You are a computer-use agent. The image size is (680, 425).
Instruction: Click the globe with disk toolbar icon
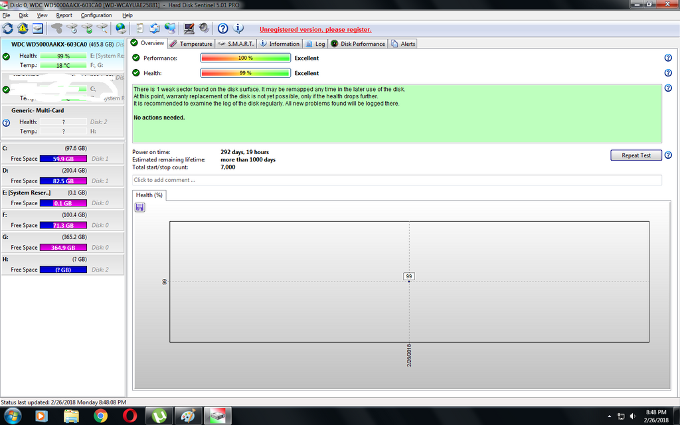point(121,29)
